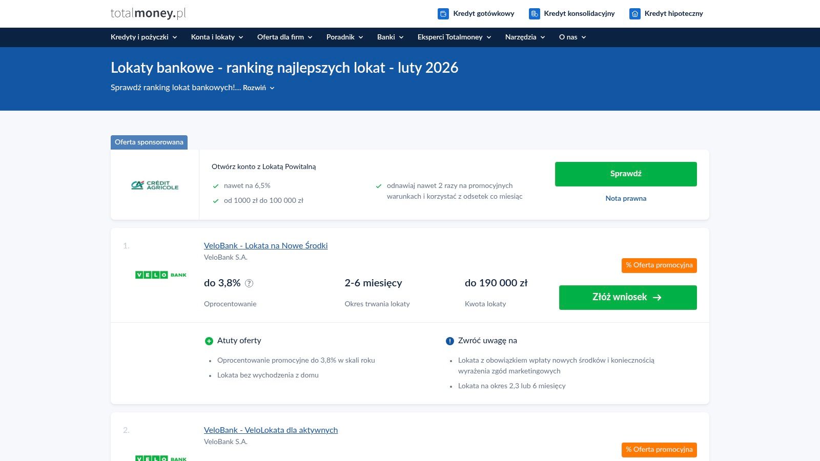Click '2-6 miesięcy' deposit period value

click(374, 283)
